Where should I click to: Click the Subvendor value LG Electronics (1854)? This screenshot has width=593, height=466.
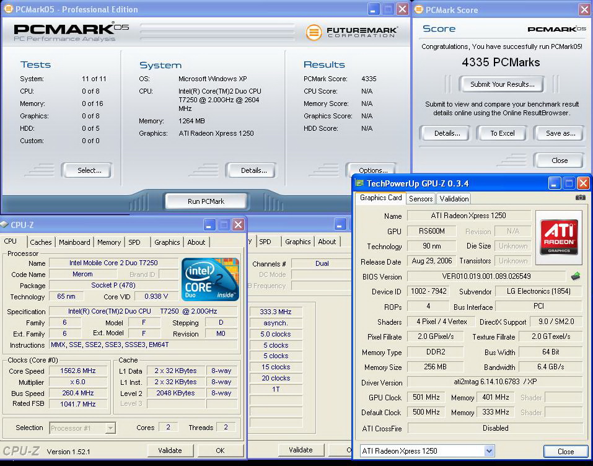(538, 291)
